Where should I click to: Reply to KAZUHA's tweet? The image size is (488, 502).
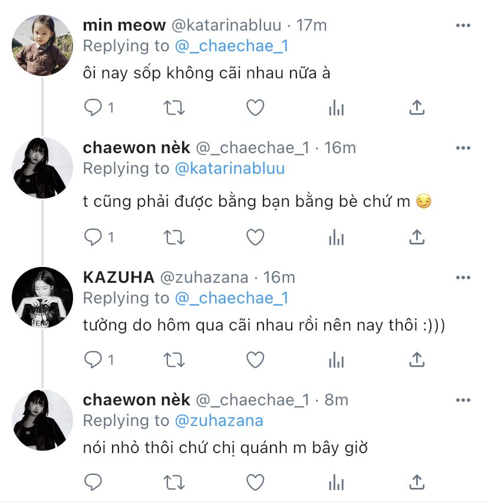[93, 359]
